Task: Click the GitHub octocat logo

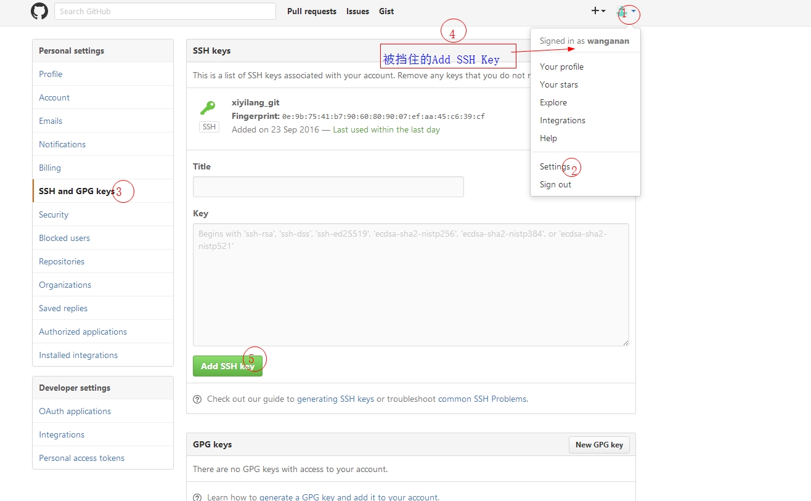Action: [x=39, y=11]
